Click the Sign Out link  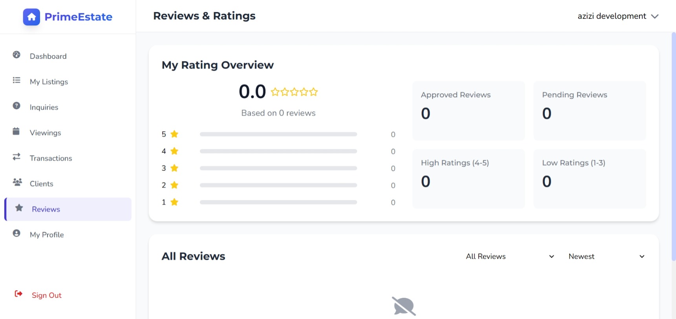click(47, 295)
